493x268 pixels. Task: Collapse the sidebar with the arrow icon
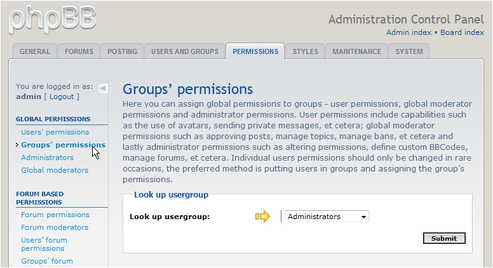pos(103,88)
